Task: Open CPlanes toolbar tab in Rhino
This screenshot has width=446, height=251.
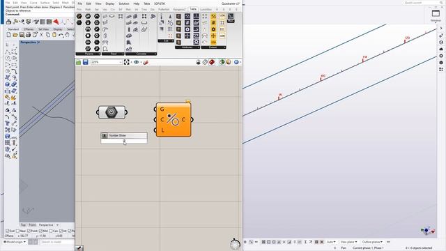Action: [x=29, y=29]
